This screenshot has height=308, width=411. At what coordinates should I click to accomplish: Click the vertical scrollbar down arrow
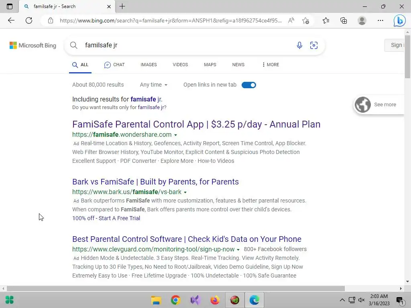(x=407, y=282)
